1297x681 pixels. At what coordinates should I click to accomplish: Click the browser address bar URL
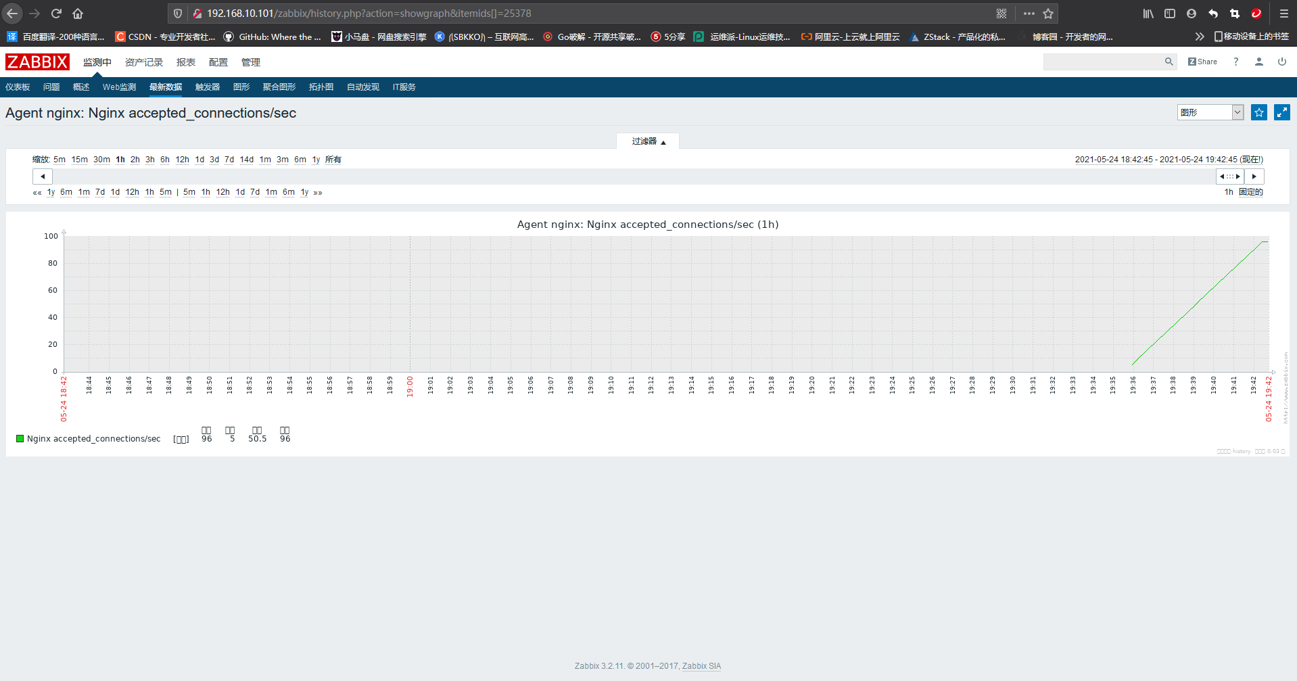coord(369,14)
